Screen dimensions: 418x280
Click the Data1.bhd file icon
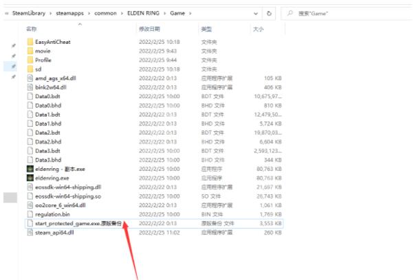[x=30, y=124]
